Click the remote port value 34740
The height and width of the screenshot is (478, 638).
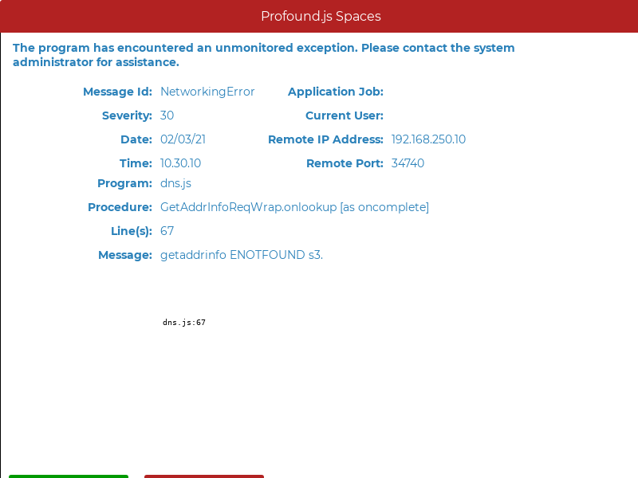(408, 163)
